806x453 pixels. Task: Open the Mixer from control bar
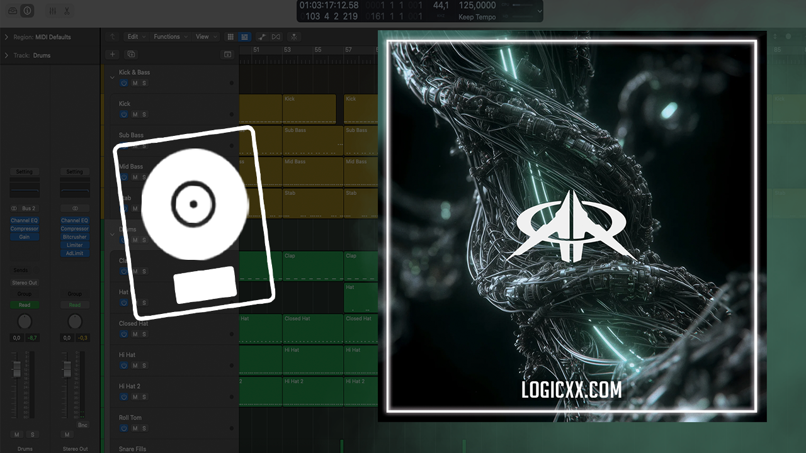pos(52,11)
